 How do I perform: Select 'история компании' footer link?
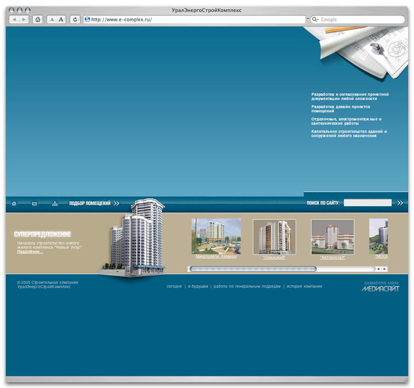click(304, 286)
